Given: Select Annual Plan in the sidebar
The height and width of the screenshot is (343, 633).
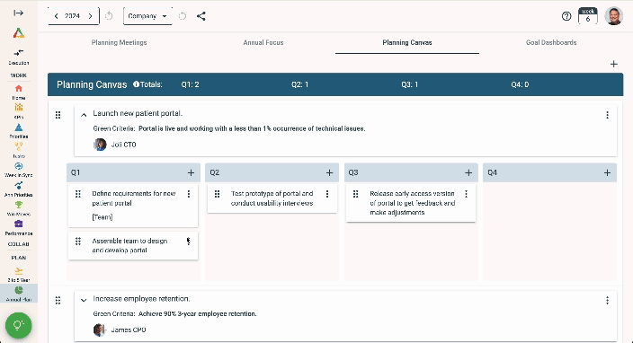Looking at the screenshot, I should [19, 294].
